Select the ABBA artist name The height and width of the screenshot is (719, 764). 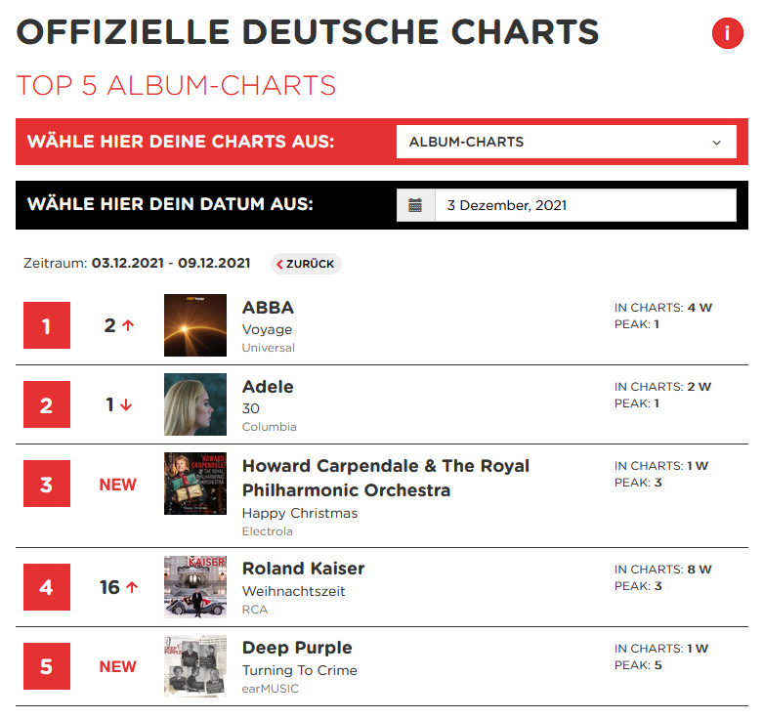pyautogui.click(x=268, y=308)
